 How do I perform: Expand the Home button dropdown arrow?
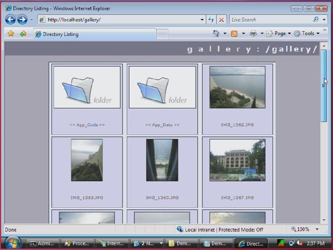[x=225, y=34]
